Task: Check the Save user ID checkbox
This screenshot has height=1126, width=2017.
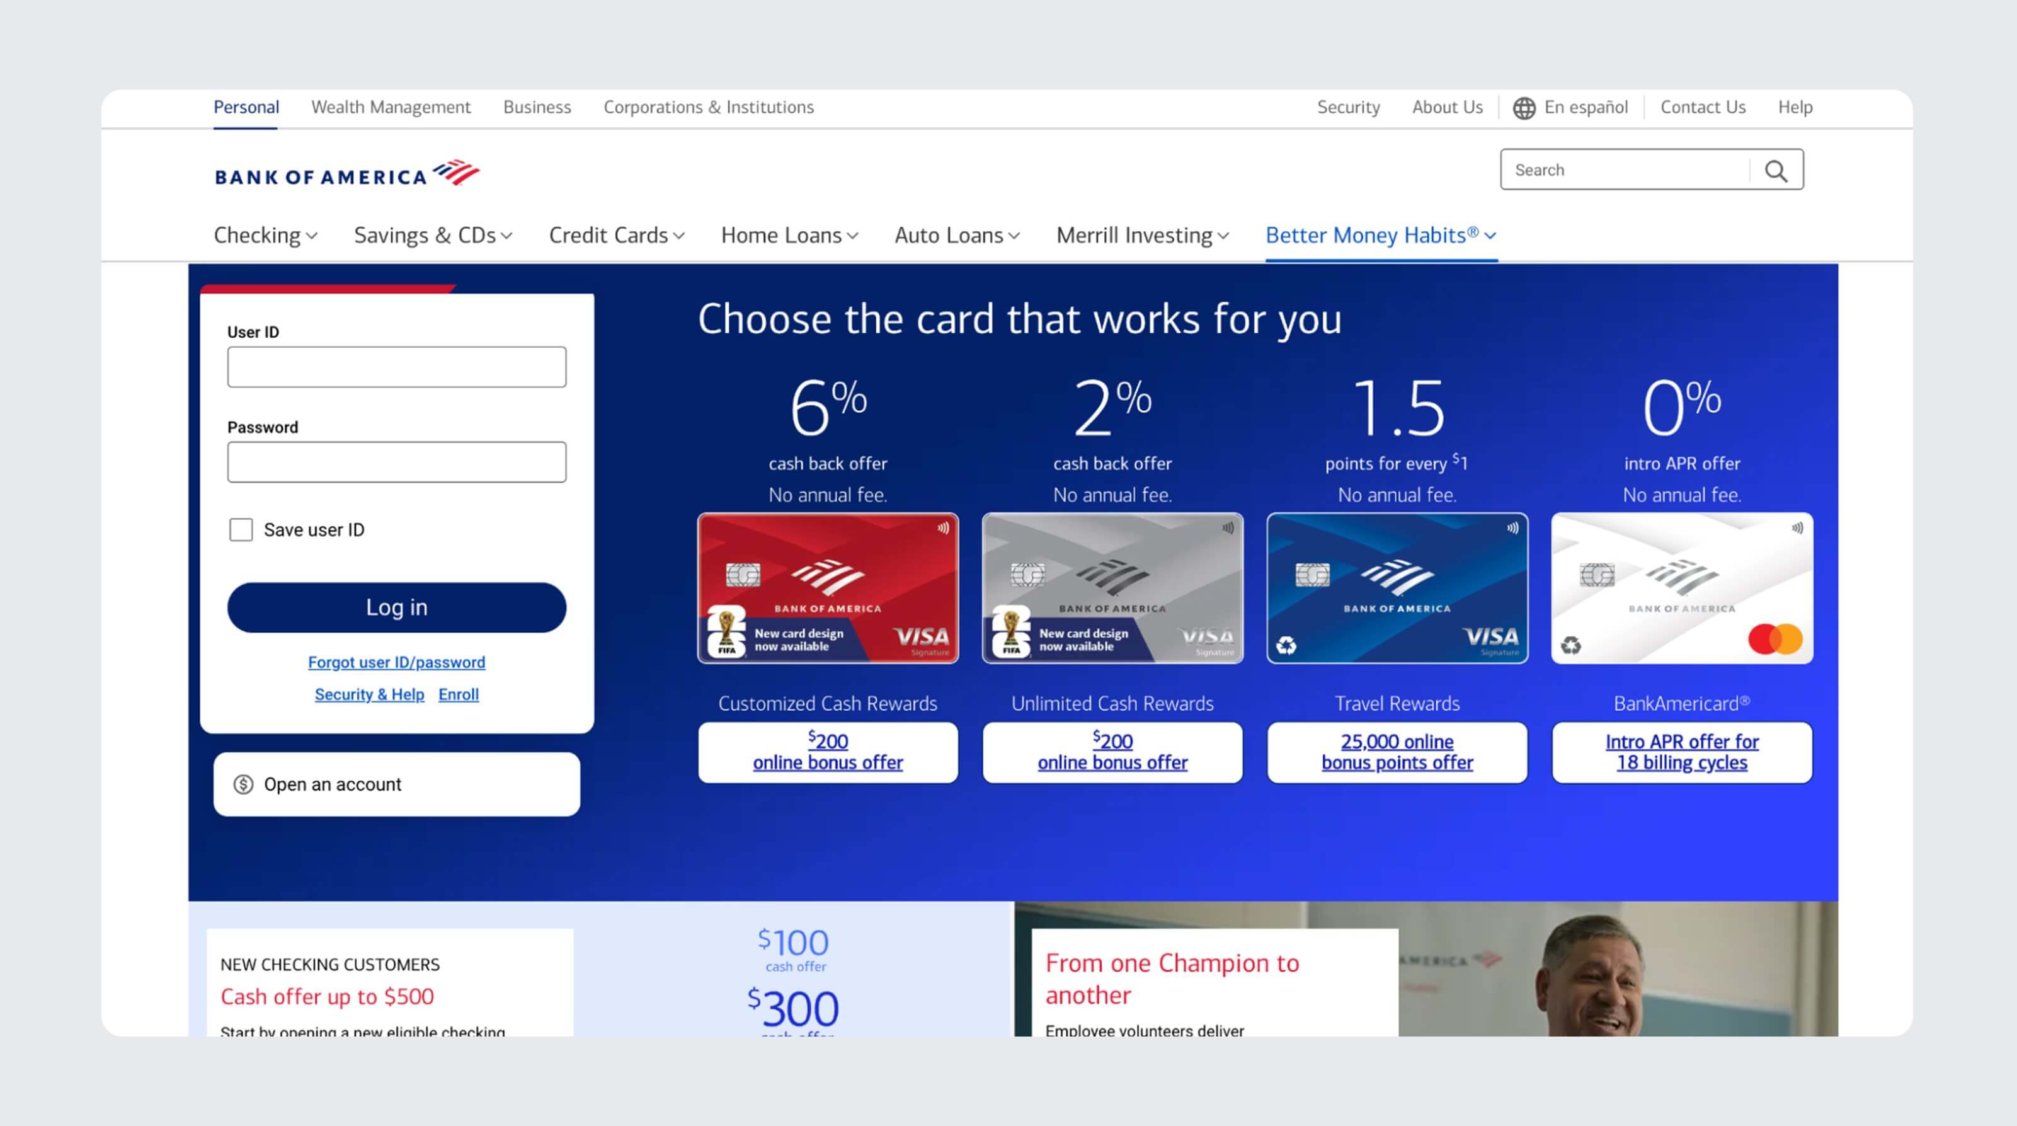Action: (x=241, y=529)
